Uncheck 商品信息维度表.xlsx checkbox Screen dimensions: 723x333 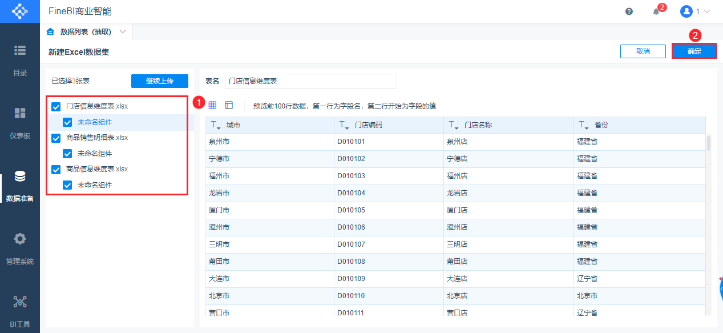[x=56, y=169]
